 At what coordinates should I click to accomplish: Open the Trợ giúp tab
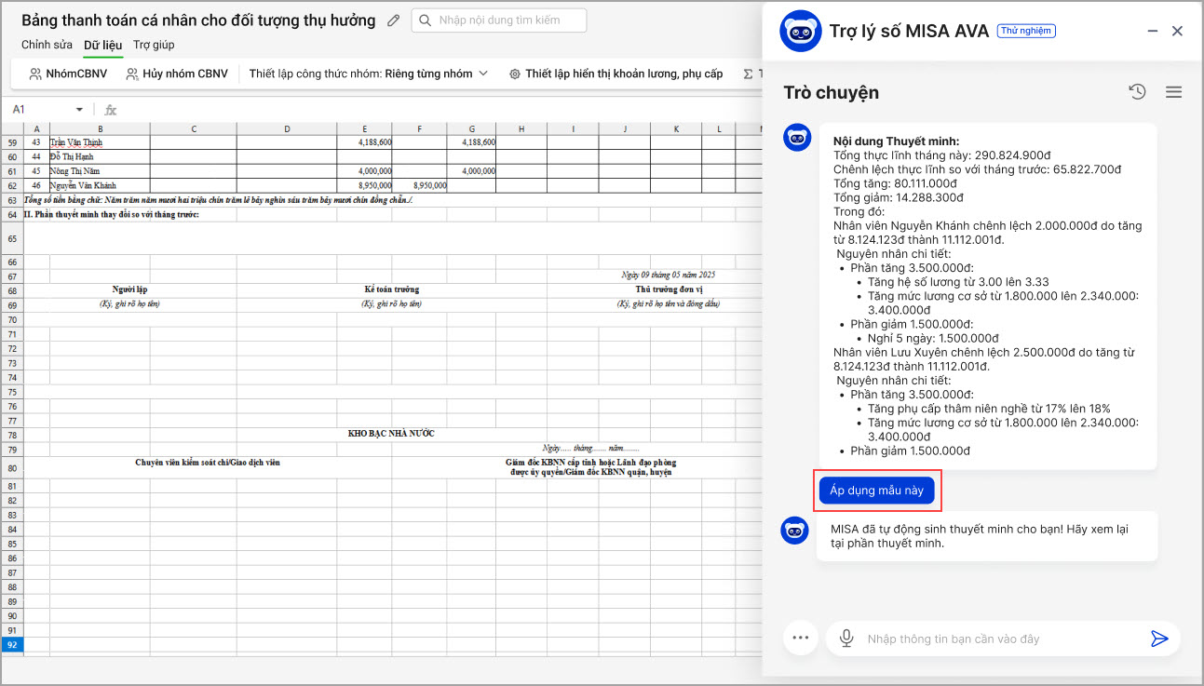[x=154, y=45]
